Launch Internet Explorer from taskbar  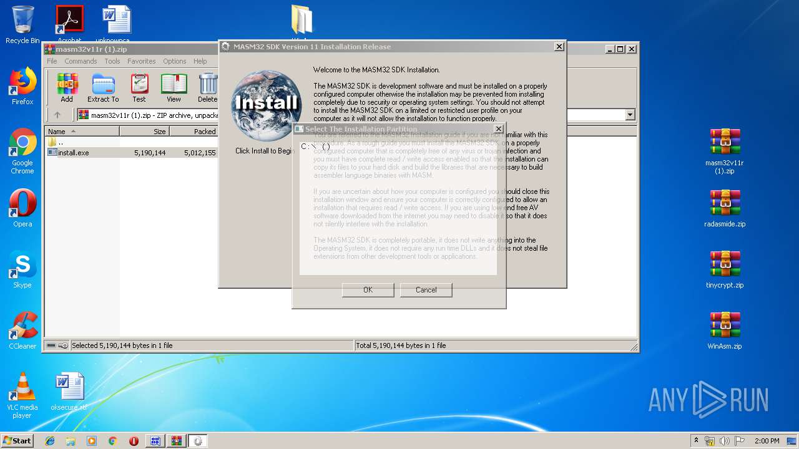(50, 441)
